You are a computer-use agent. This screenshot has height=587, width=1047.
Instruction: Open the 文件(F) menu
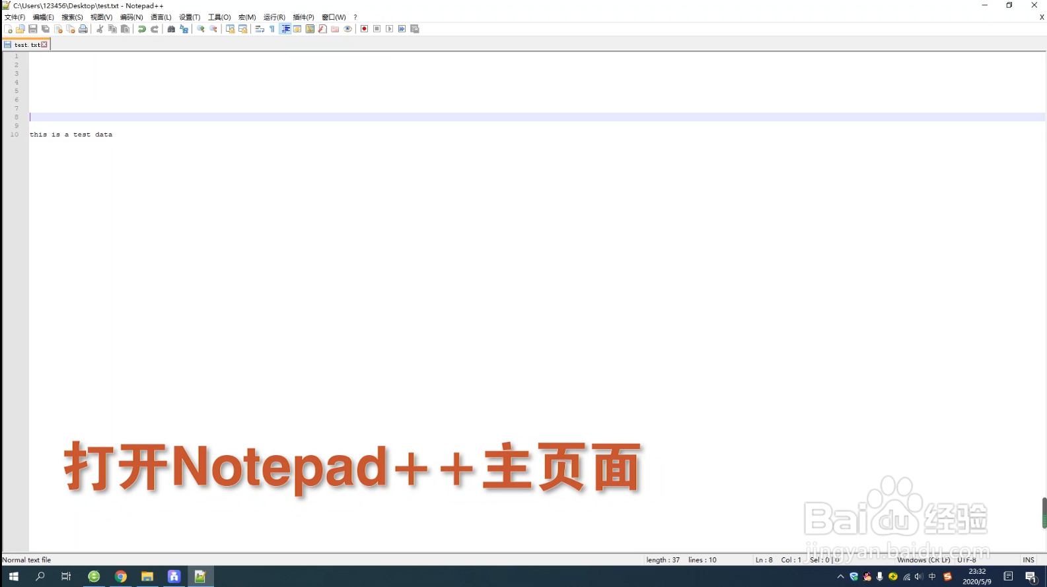coord(15,17)
